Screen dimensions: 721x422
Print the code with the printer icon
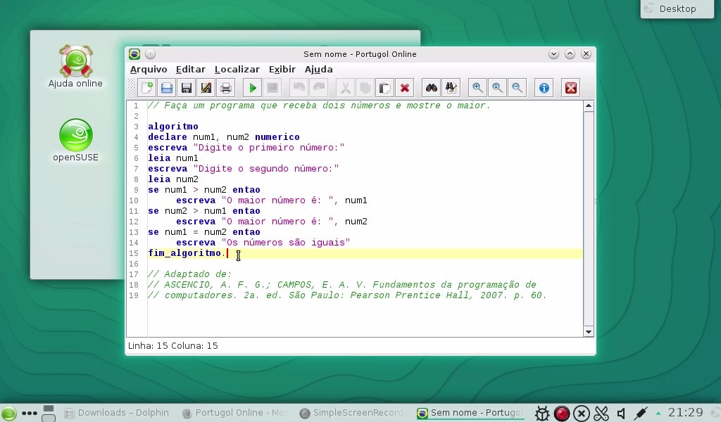point(226,88)
